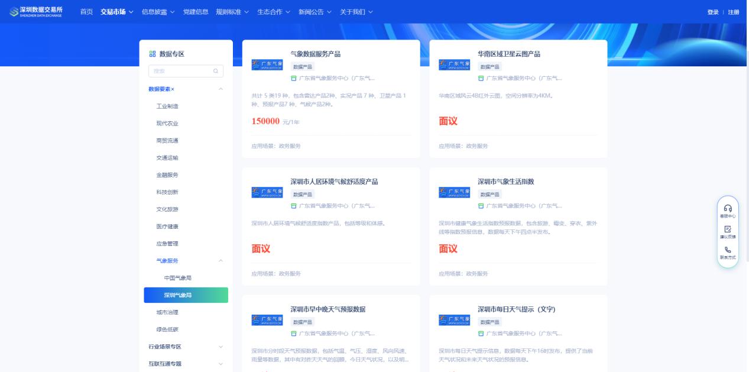Viewport: 749px width, 372px height.
Task: Expand the 行业场景专区 section
Action: [186, 347]
